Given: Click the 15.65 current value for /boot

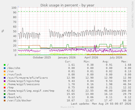Looking at the screenshot, I should 71,94.
